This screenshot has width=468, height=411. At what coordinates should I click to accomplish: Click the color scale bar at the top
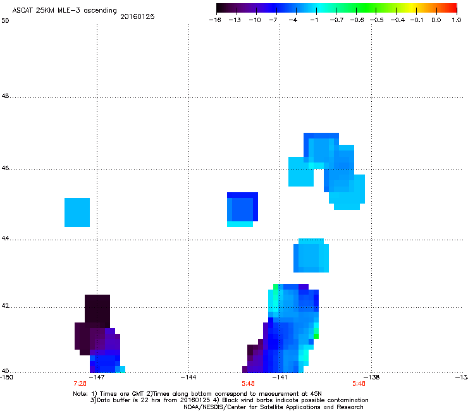(x=336, y=8)
